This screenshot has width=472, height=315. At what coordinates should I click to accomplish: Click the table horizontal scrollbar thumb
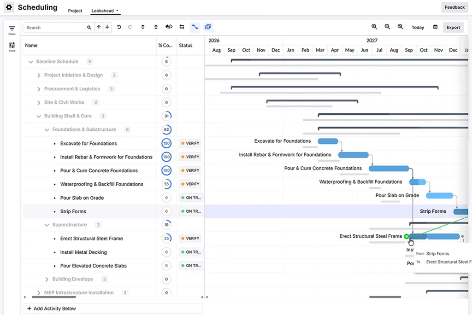pos(54,297)
